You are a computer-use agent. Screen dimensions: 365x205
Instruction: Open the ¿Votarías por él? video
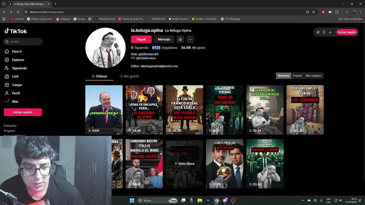pos(104,110)
